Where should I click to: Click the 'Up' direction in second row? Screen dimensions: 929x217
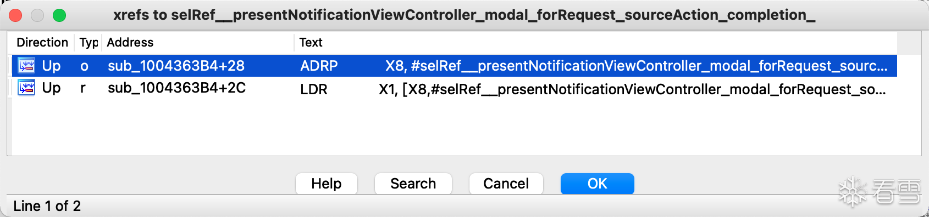pyautogui.click(x=51, y=88)
